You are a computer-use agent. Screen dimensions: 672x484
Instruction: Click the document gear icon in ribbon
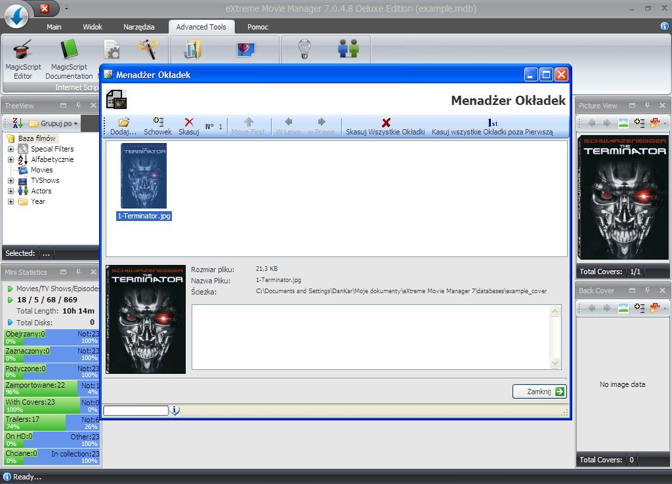[x=112, y=49]
